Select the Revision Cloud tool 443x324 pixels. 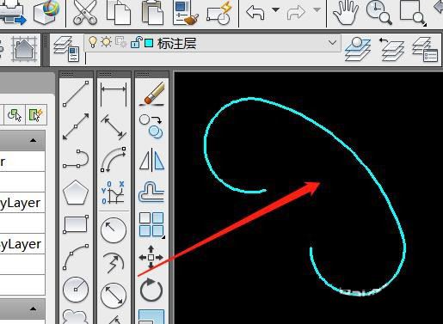pyautogui.click(x=76, y=316)
